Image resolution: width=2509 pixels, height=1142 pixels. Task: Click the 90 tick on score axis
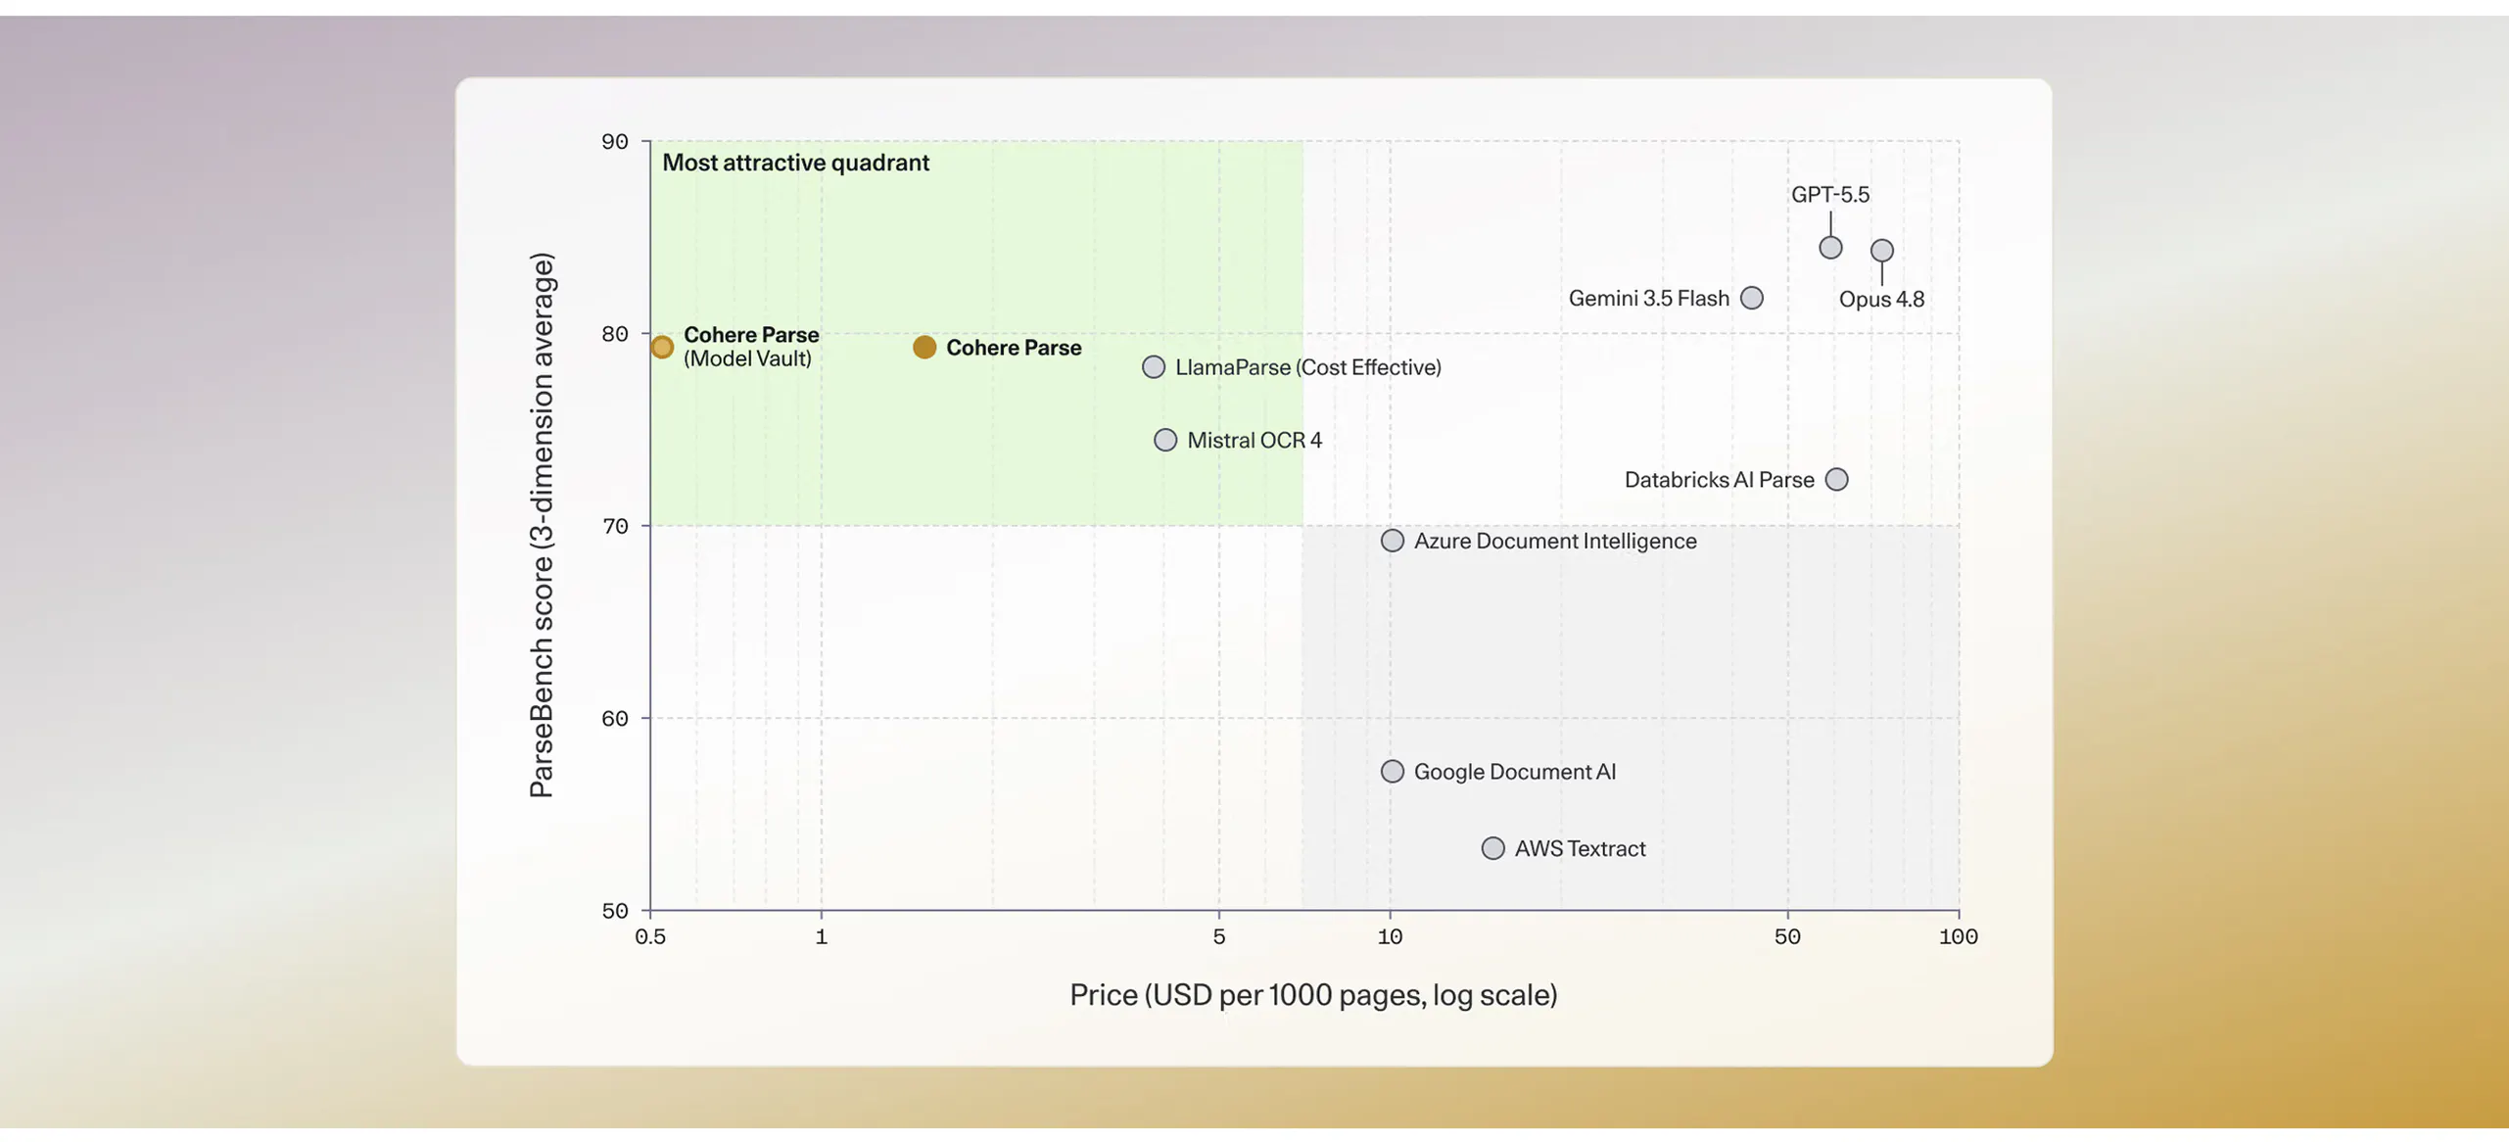coord(615,142)
